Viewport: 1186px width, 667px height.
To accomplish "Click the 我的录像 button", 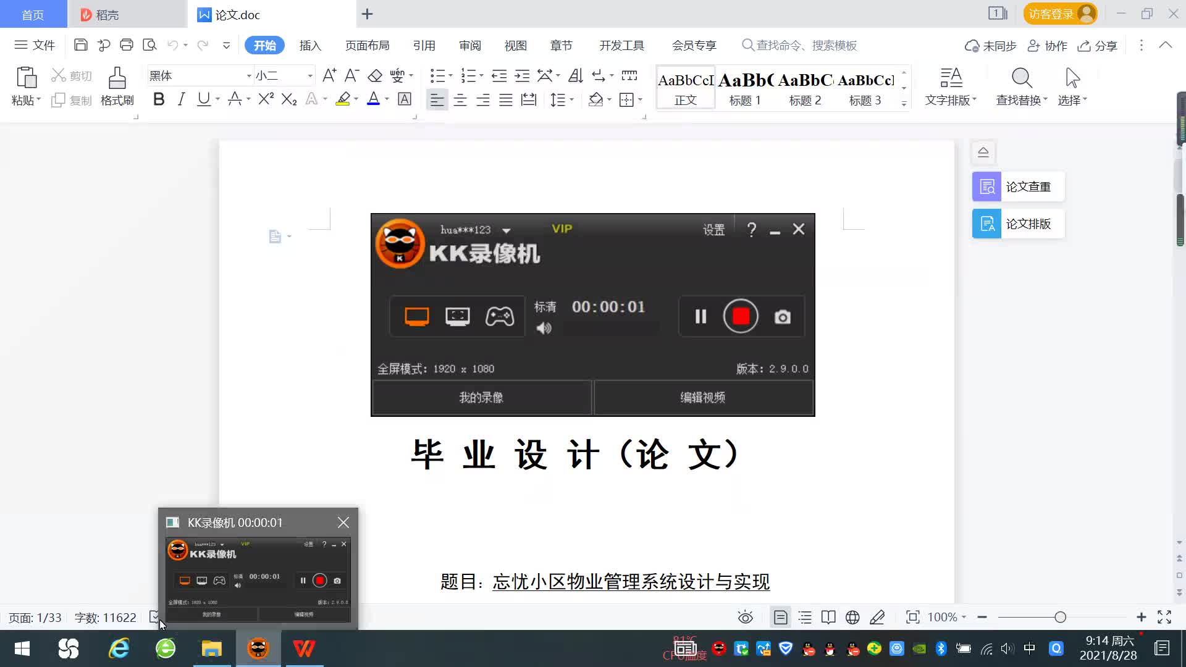I will click(x=481, y=398).
